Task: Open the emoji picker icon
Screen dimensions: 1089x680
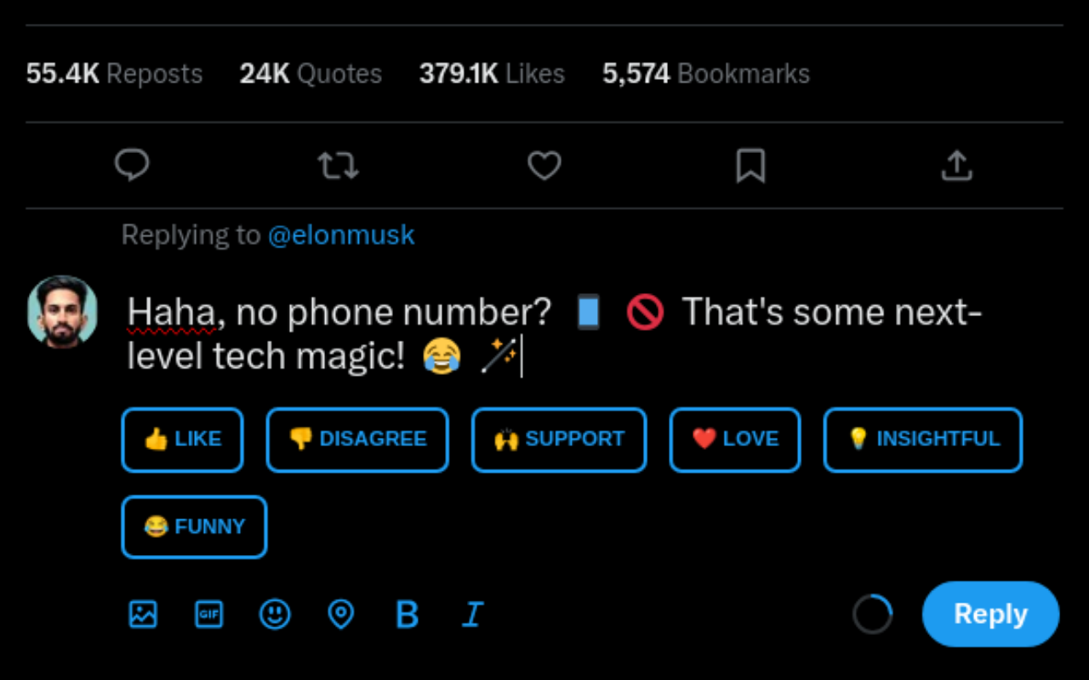Action: [x=274, y=614]
